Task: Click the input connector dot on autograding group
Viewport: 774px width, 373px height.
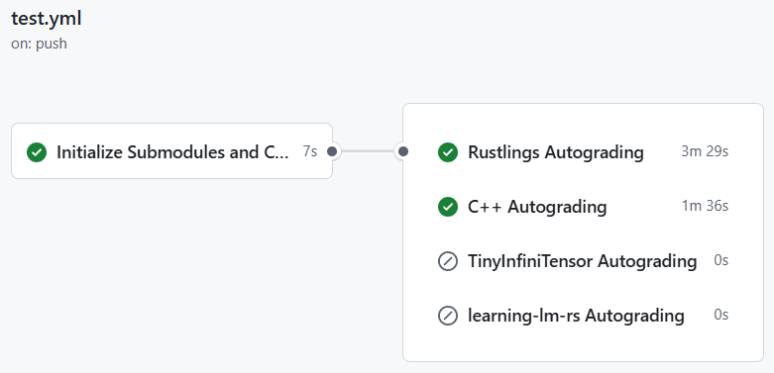Action: [x=403, y=151]
